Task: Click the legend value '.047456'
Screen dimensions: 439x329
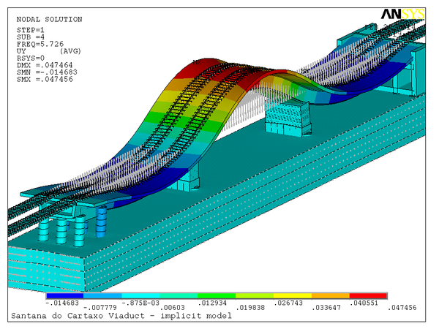Action: click(x=402, y=308)
